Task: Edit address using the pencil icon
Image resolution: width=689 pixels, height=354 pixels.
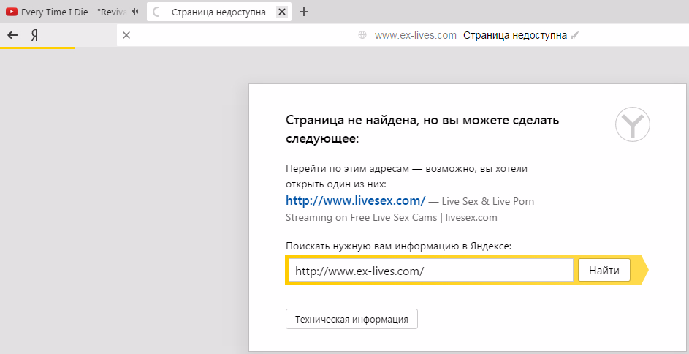Action: click(575, 35)
